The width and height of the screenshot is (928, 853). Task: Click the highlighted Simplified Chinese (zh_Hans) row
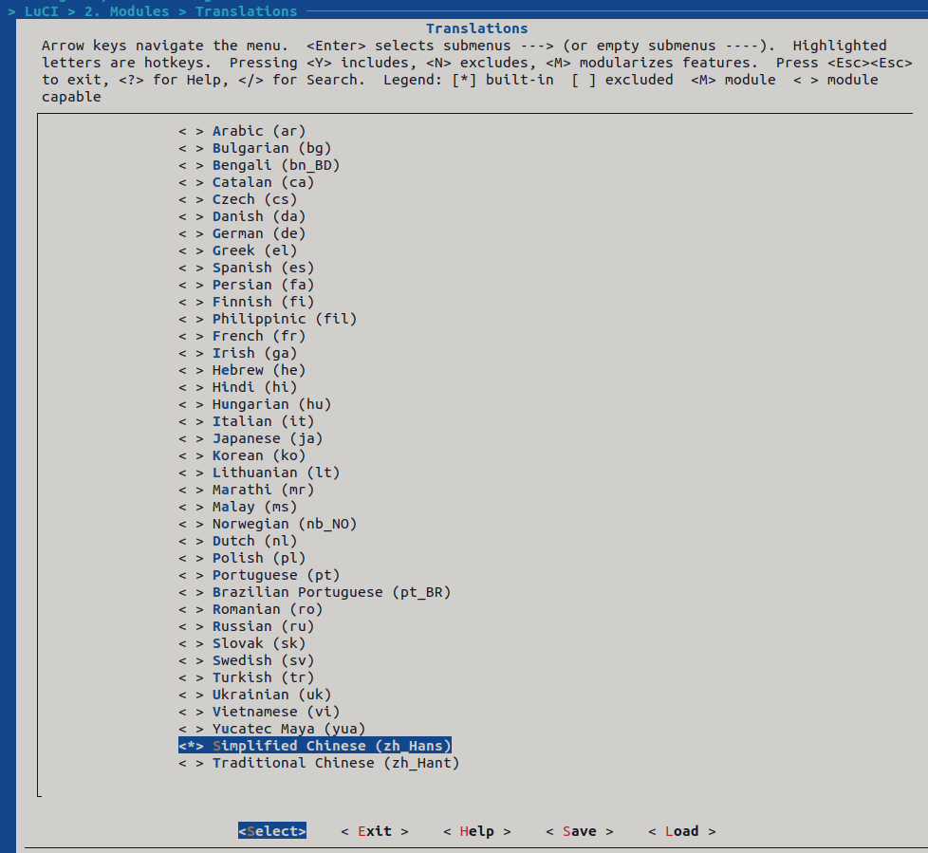point(315,746)
